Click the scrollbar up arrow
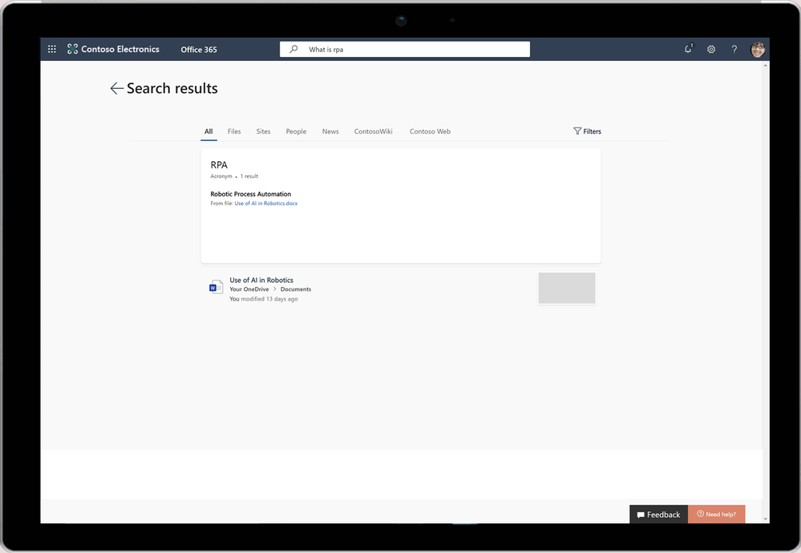 pos(765,66)
